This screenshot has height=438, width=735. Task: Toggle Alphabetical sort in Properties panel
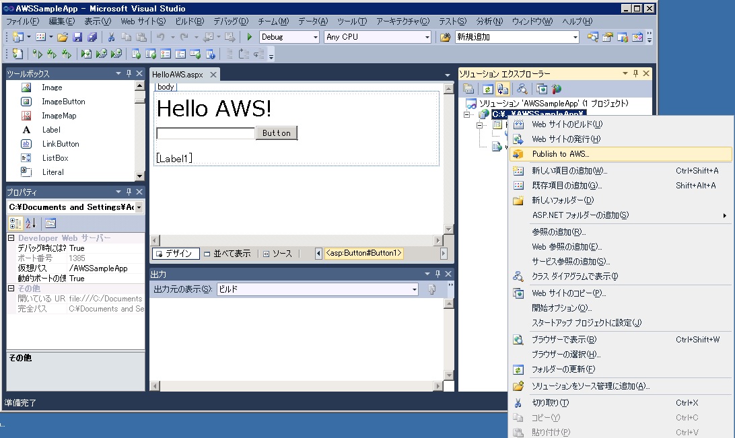pos(30,223)
